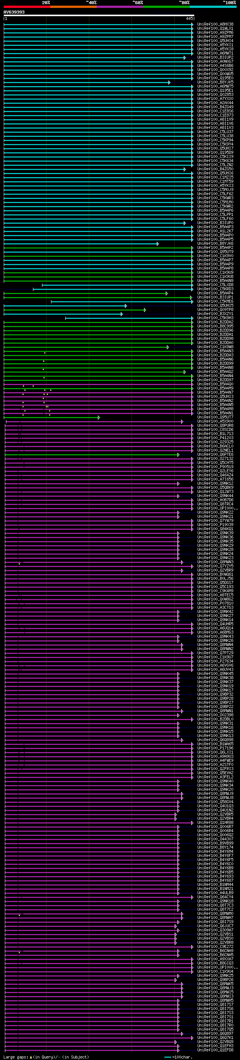
Task: Select the UniRef100_Q9BP32 label
Action: (x=215, y=694)
